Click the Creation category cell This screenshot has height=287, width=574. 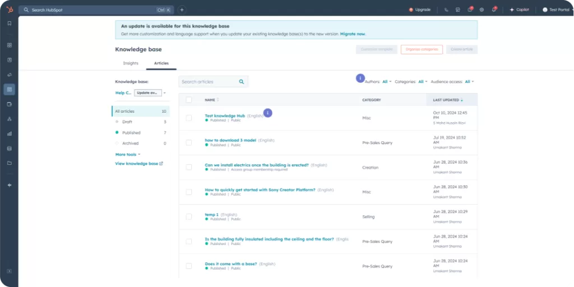tap(370, 167)
